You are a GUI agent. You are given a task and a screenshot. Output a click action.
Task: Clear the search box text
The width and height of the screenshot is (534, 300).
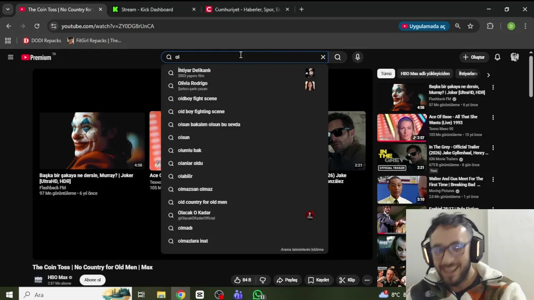coord(323,57)
